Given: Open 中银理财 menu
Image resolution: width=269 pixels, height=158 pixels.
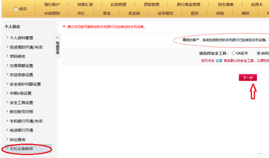Looking at the screenshot, I should pyautogui.click(x=52, y=14).
